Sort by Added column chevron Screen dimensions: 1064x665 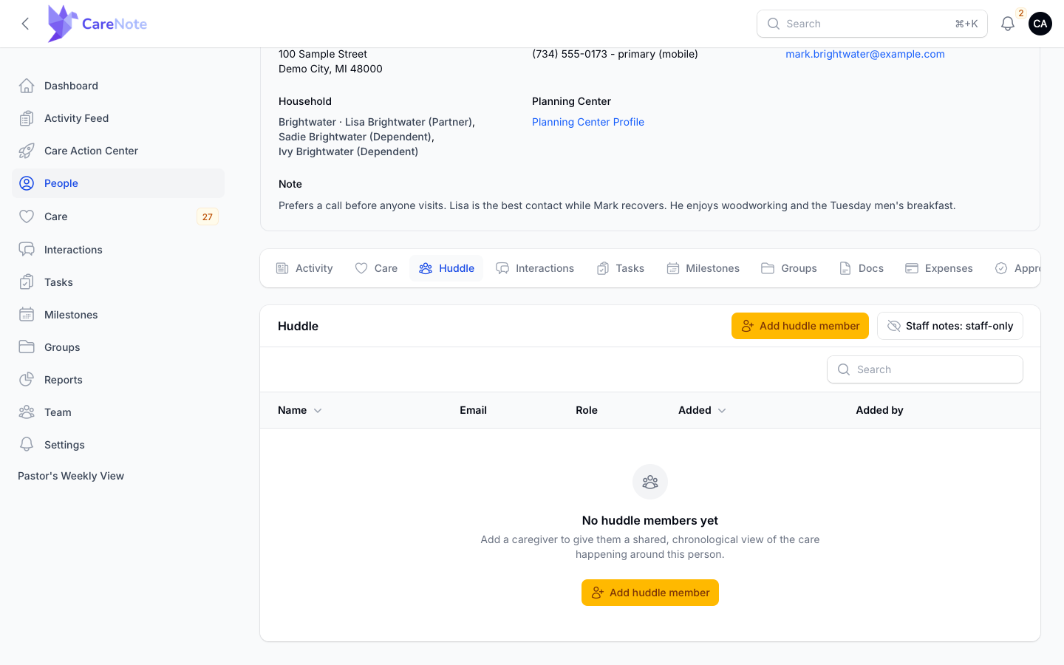pos(722,411)
